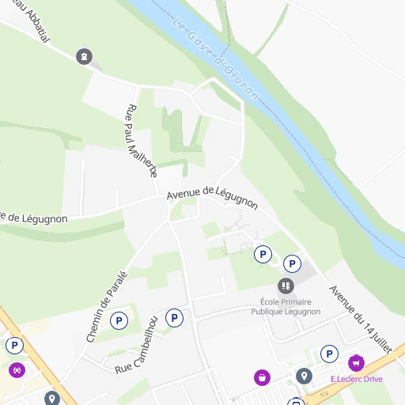Open the École Primaire Publique Legugnon label
405x405 pixels.
(286, 307)
